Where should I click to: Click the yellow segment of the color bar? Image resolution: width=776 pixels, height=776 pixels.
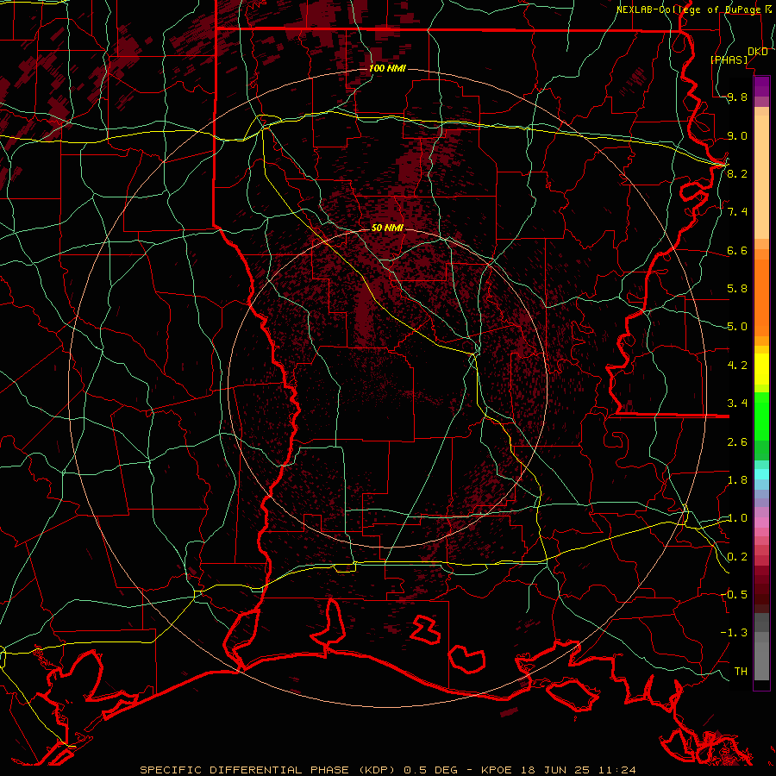pyautogui.click(x=761, y=369)
